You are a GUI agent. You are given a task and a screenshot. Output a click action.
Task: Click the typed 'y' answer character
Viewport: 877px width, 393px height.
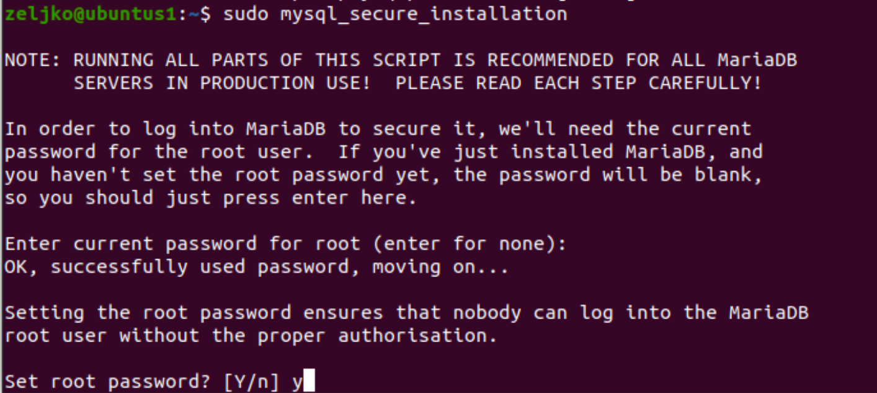tap(298, 383)
